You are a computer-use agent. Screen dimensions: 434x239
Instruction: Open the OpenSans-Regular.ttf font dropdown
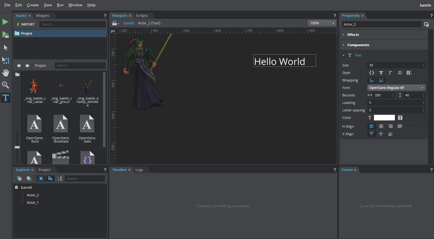(x=396, y=88)
